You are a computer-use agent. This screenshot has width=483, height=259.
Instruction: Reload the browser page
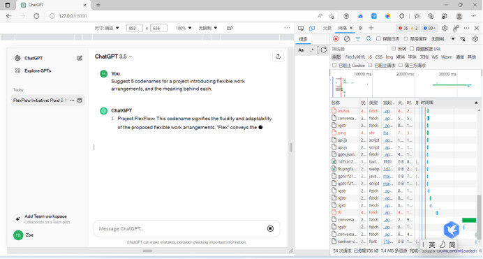pos(36,16)
